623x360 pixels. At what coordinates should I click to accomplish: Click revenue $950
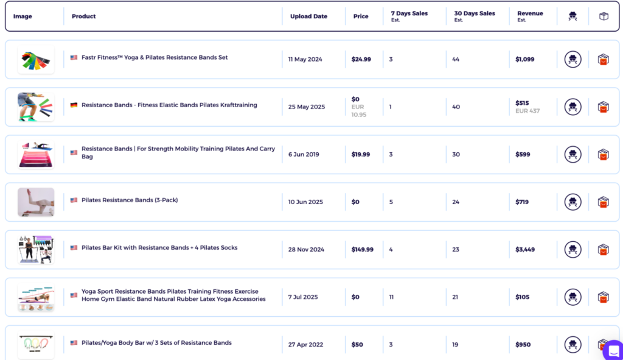pyautogui.click(x=523, y=345)
